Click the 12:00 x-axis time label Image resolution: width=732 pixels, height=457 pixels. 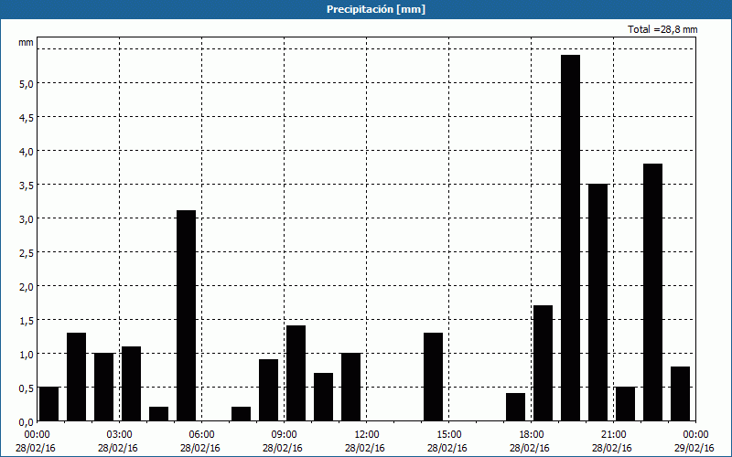[367, 435]
